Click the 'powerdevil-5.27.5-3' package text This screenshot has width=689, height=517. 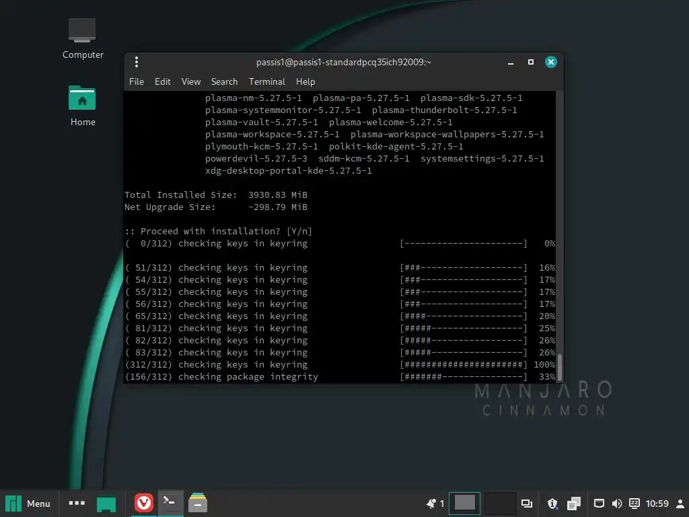256,159
